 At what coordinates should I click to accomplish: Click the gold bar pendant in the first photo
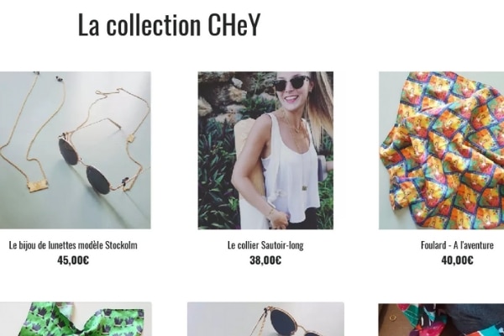[x=36, y=186]
